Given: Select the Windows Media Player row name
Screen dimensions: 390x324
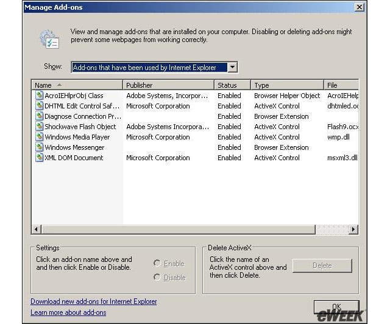Looking at the screenshot, I should click(x=77, y=137).
